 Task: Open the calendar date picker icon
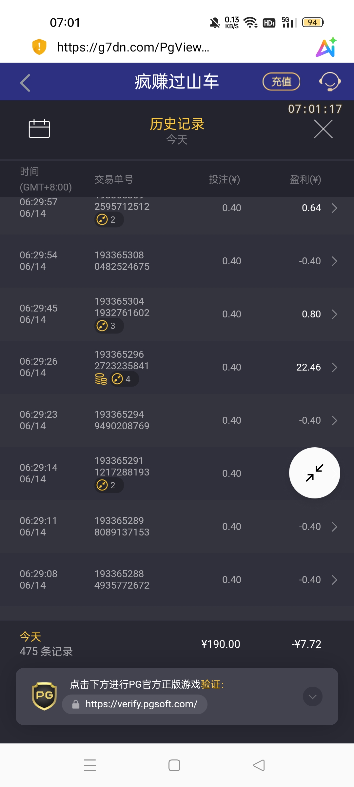(x=39, y=129)
